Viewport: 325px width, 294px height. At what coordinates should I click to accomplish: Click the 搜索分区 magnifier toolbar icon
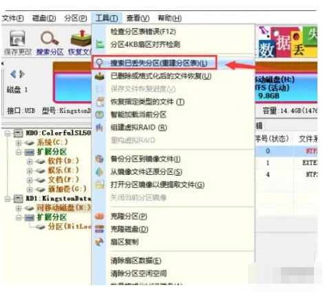coord(50,39)
